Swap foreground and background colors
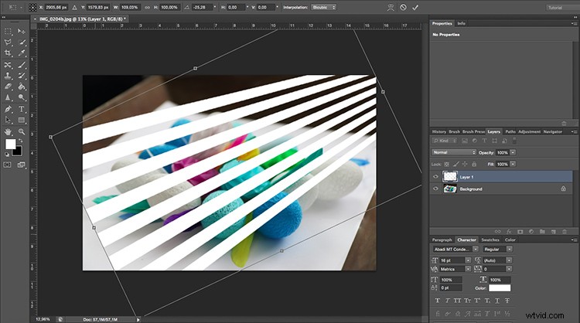Screen dimensions: 580x323 (21, 141)
